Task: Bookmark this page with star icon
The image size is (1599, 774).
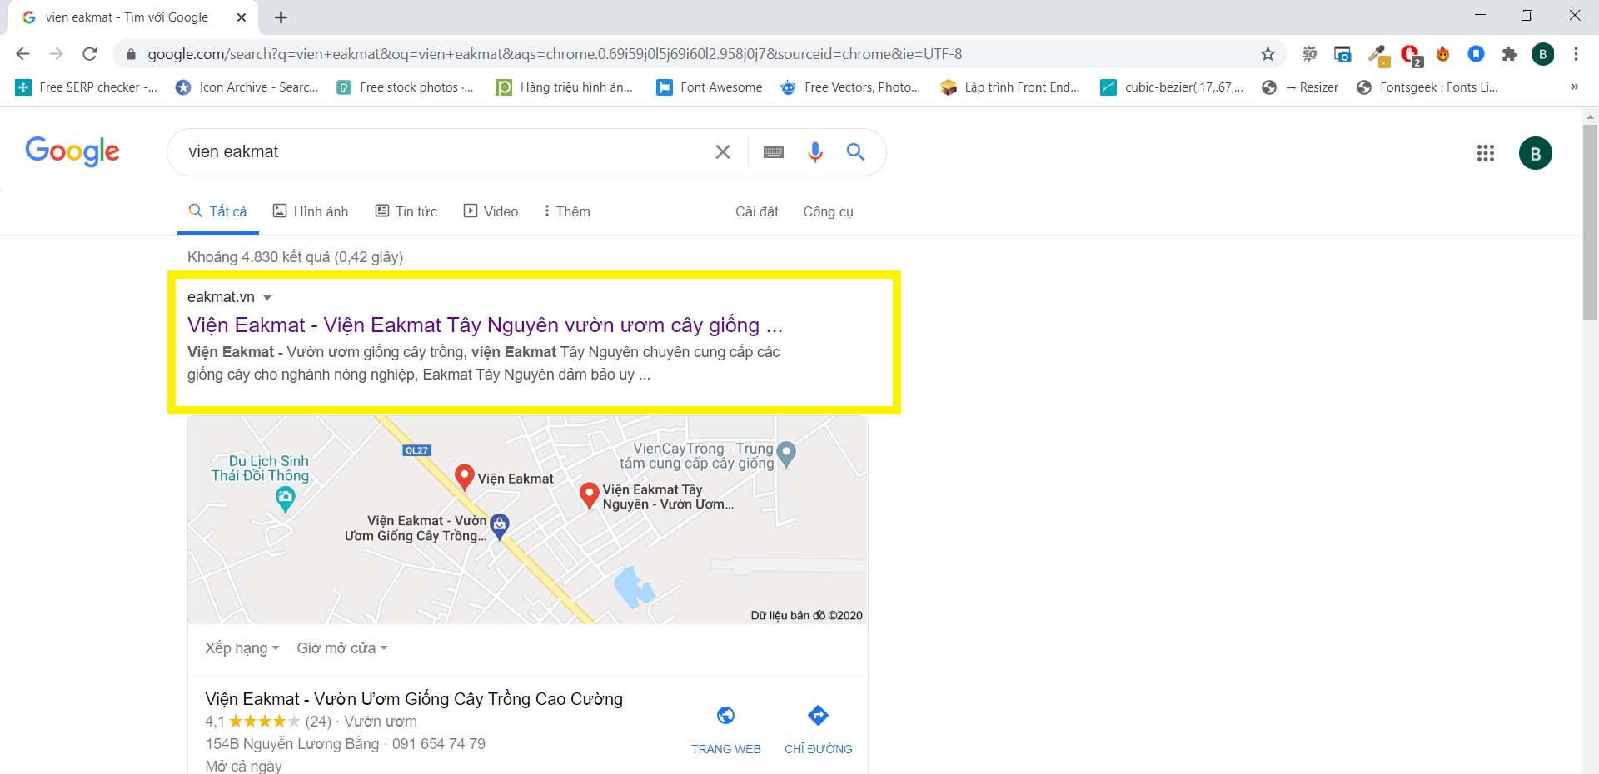Action: pyautogui.click(x=1268, y=54)
